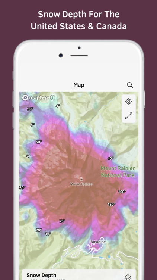Tap the Paradise place label
The image size is (157, 280).
(x=97, y=242)
